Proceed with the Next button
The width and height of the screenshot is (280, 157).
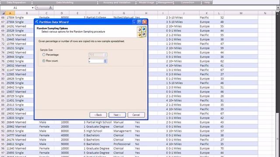(x=117, y=115)
